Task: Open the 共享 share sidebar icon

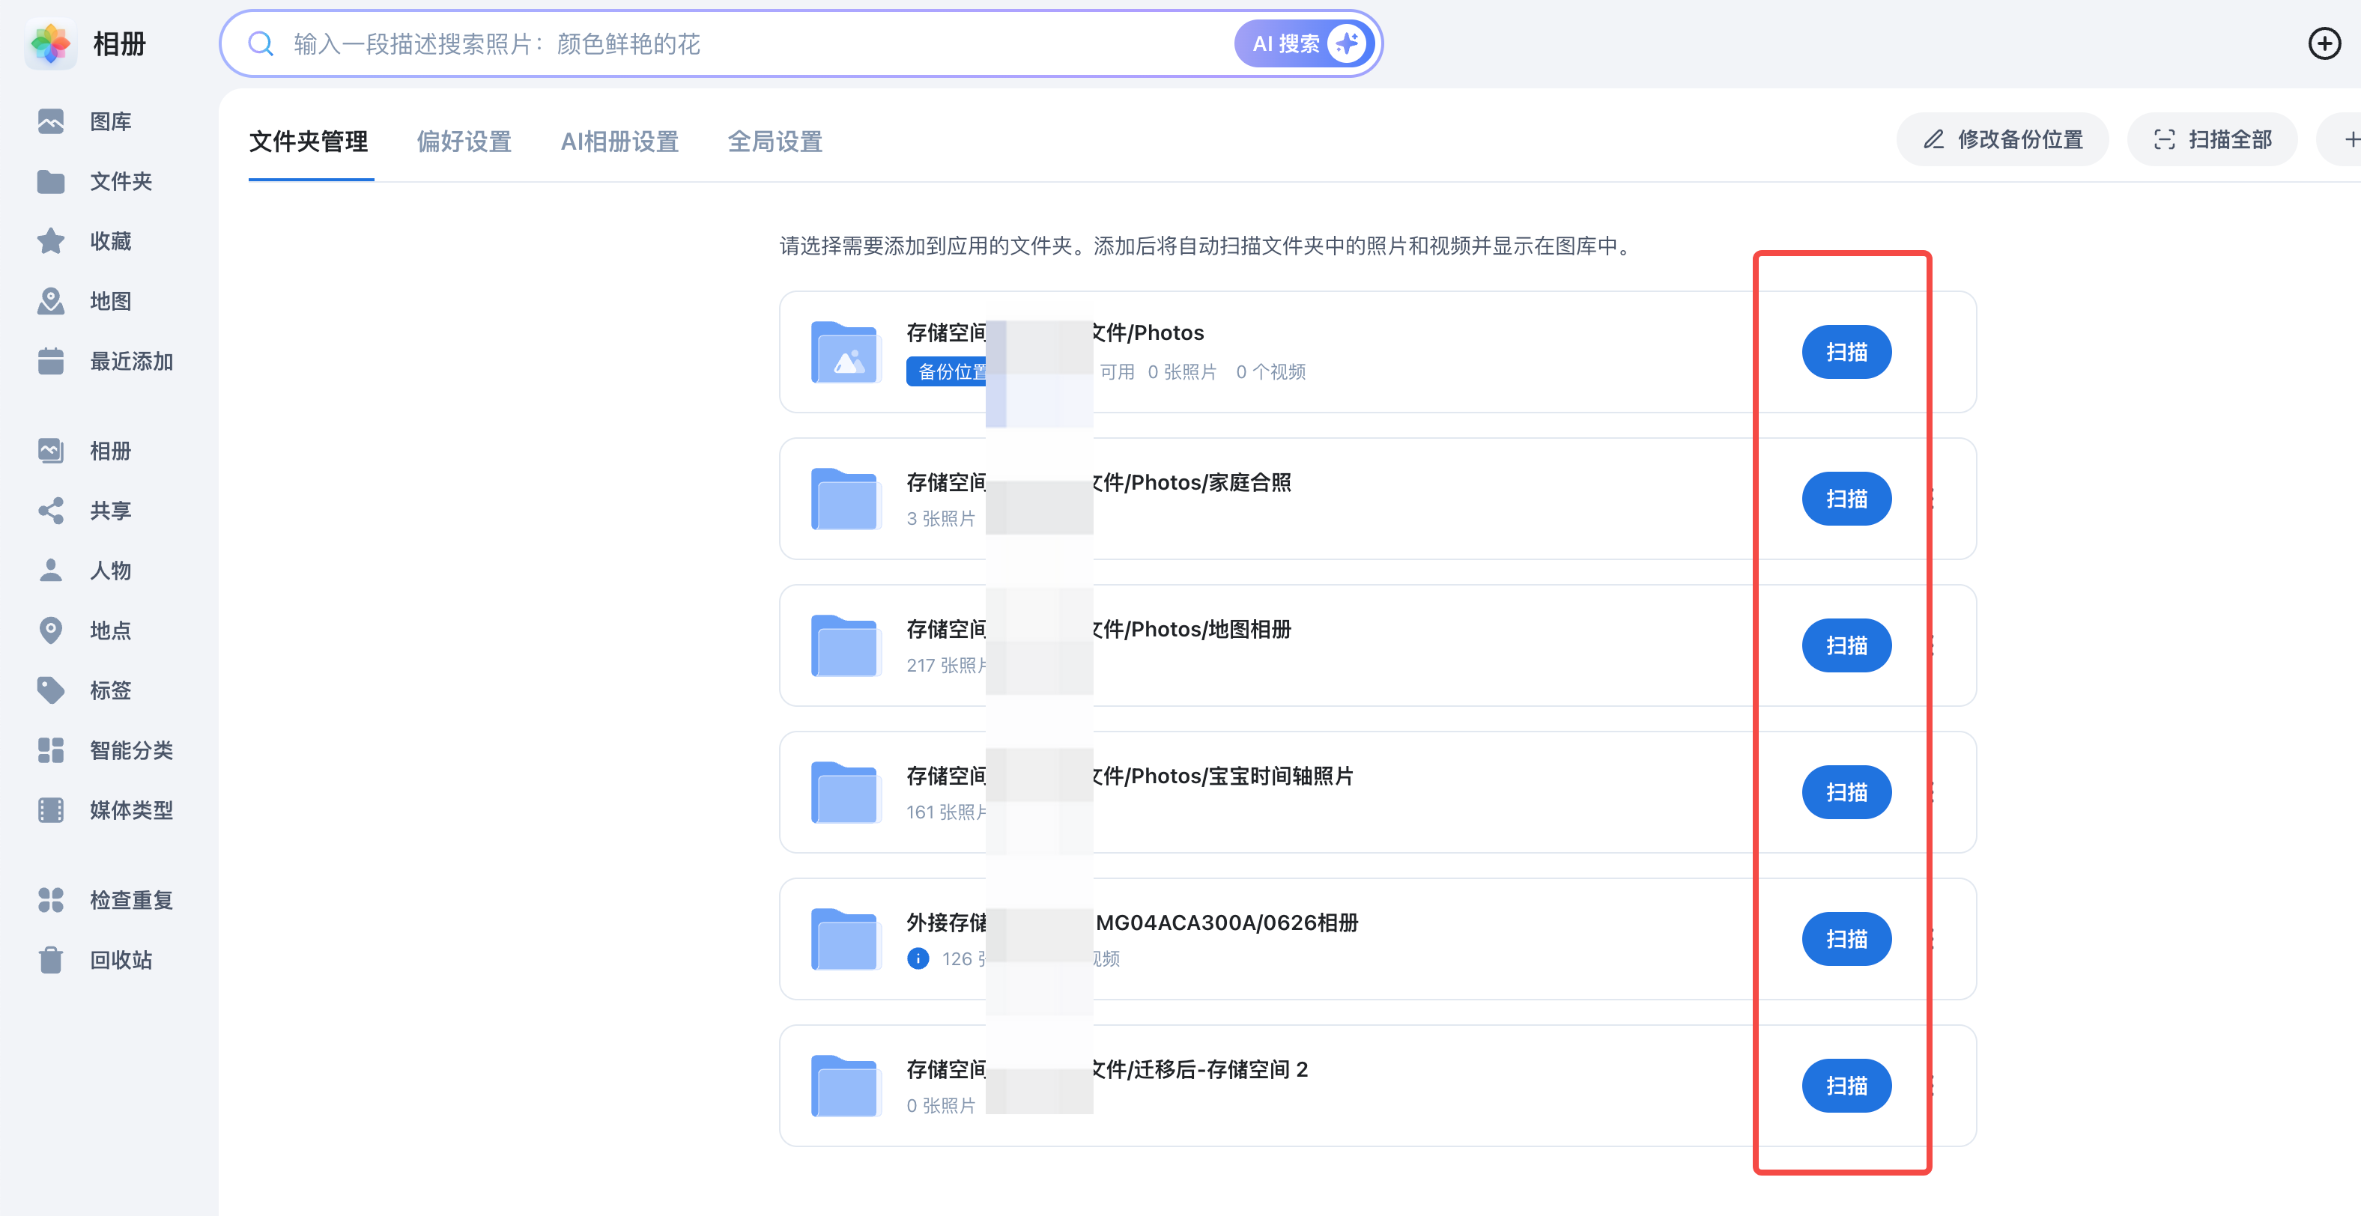Action: (x=52, y=511)
